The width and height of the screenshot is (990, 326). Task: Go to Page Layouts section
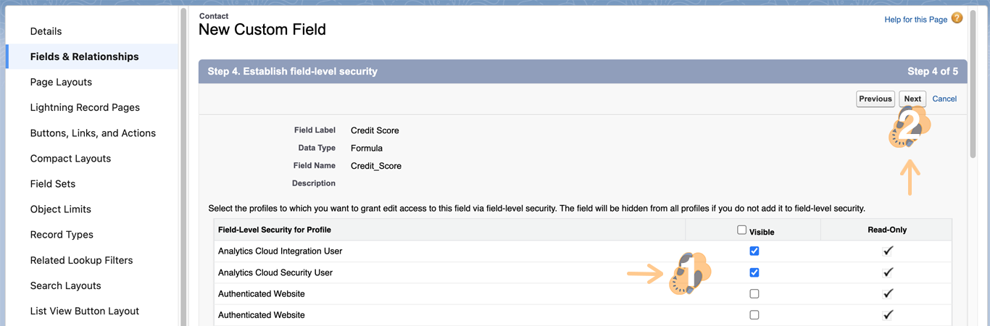point(61,82)
